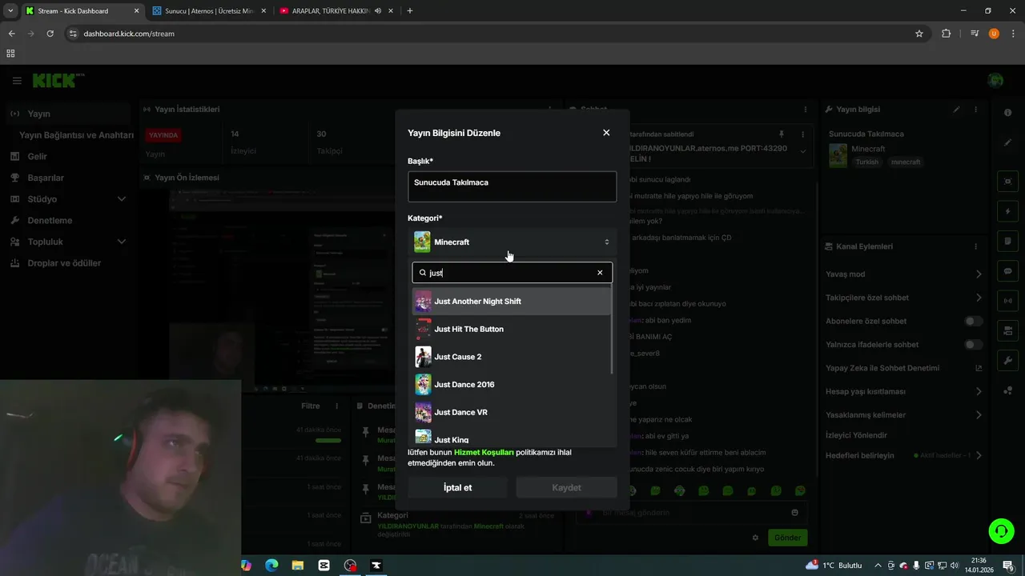Expand the Topluluk sidebar section
This screenshot has width=1025, height=576.
122,242
